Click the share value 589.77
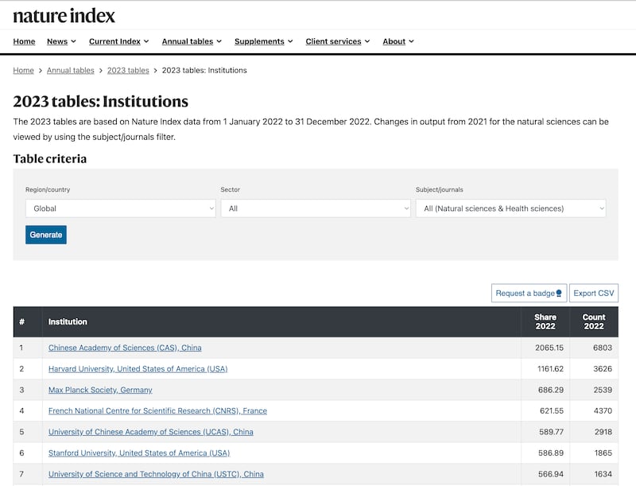Viewport: 636px width, 486px height. [551, 432]
